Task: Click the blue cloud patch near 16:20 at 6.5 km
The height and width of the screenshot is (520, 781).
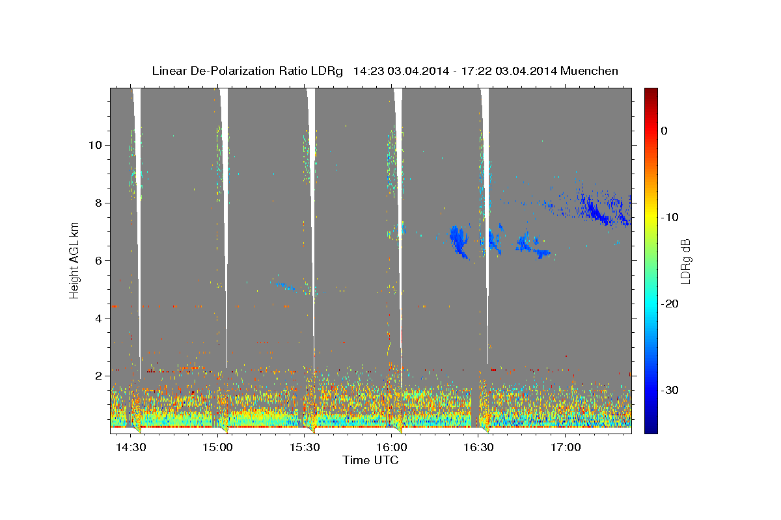Action: [x=459, y=240]
